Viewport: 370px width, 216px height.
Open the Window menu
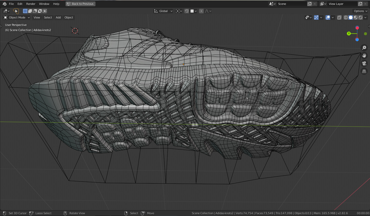click(x=44, y=4)
